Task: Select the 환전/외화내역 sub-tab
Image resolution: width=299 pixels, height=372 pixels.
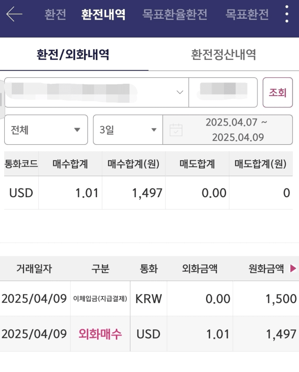Action: 73,54
